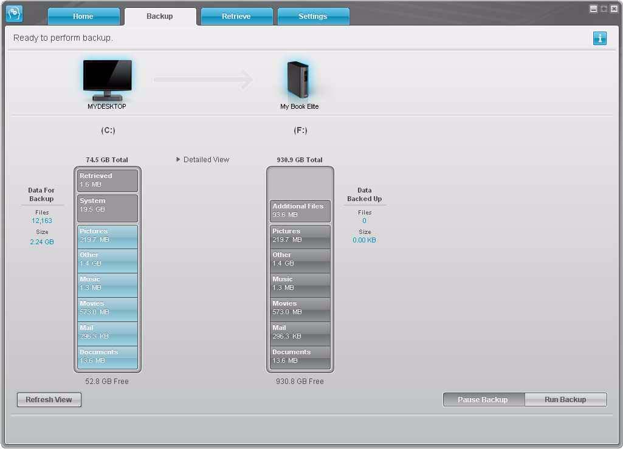Select the MYDESKTOP computer icon
Viewport: 623px width, 449px height.
107,80
